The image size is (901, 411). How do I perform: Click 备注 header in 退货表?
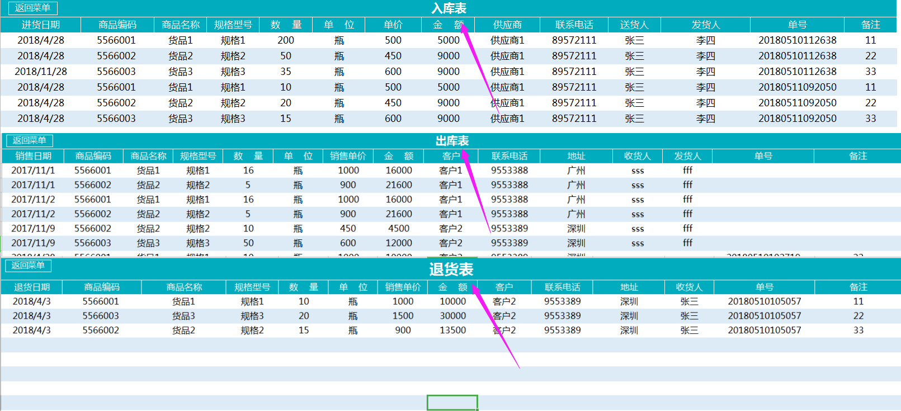[858, 287]
